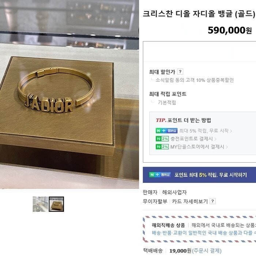
Task: Click the N+ 멤버십 badge in the tip box
Action: pos(166,131)
